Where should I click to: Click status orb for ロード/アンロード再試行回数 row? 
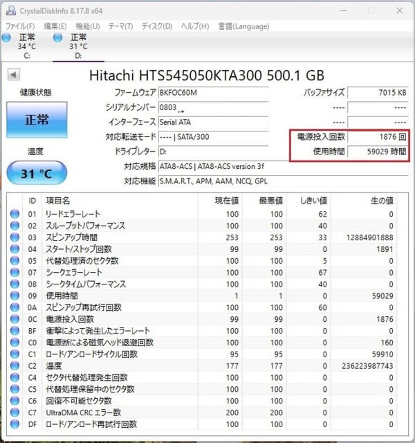15,424
